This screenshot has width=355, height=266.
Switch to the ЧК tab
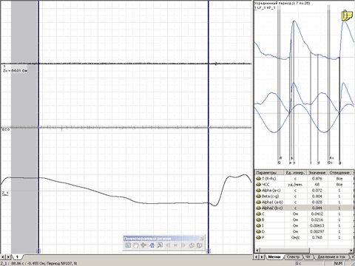point(308,257)
